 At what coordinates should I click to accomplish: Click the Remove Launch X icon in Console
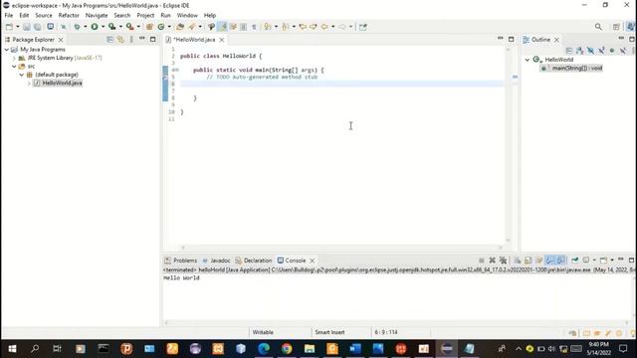click(x=492, y=261)
